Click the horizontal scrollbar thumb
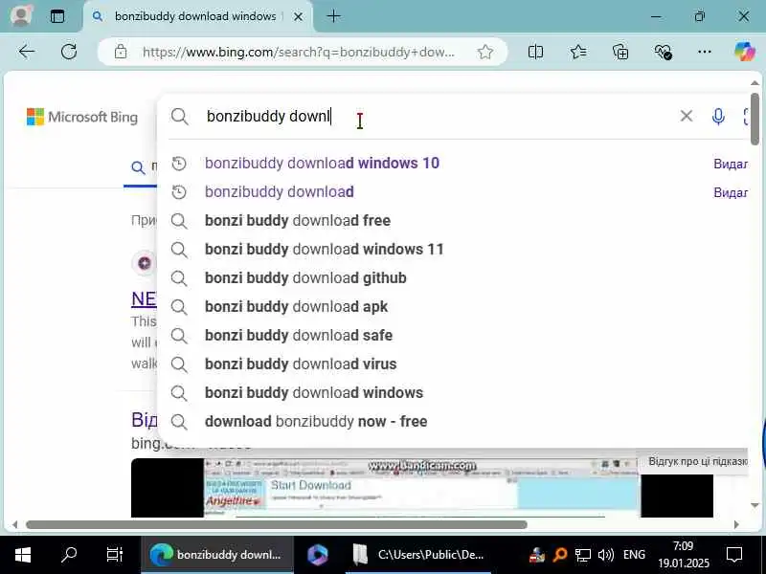 coord(277,524)
